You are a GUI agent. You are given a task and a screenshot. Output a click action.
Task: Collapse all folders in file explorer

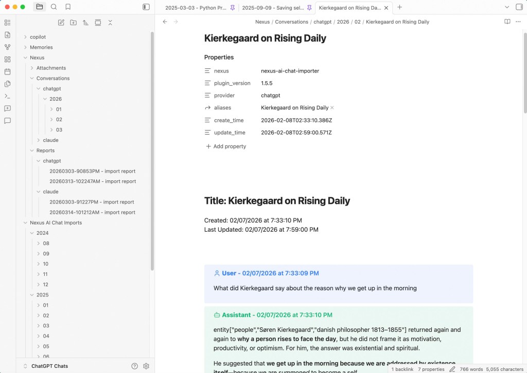coord(110,23)
